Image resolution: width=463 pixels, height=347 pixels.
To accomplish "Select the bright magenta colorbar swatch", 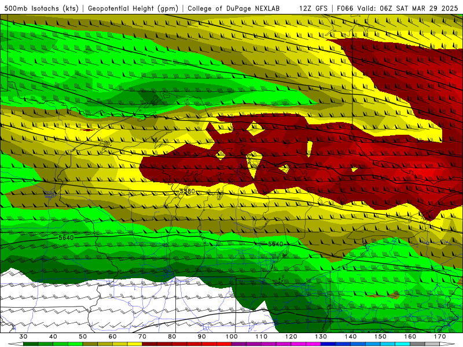I will point(313,344).
